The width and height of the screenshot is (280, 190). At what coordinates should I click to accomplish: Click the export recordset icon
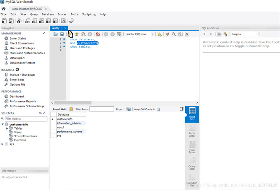tap(128, 109)
